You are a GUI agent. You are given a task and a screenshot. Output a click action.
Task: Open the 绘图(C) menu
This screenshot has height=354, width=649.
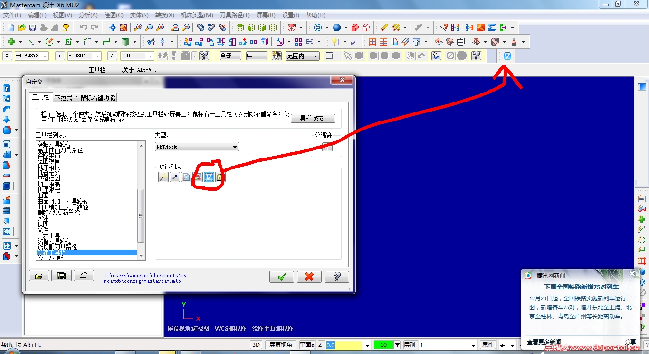(x=113, y=15)
